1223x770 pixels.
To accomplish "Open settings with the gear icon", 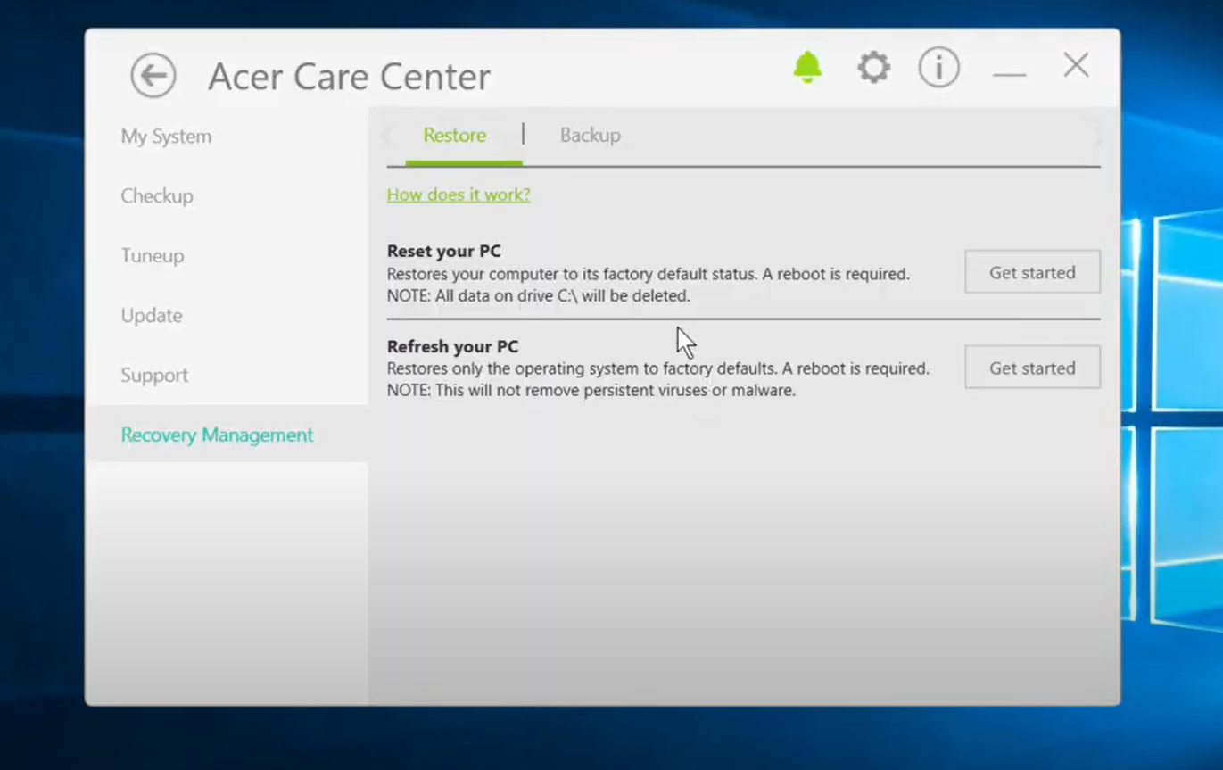I will [873, 68].
